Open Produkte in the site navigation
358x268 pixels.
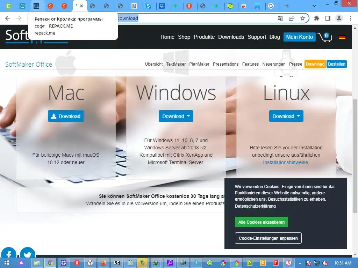pos(204,37)
